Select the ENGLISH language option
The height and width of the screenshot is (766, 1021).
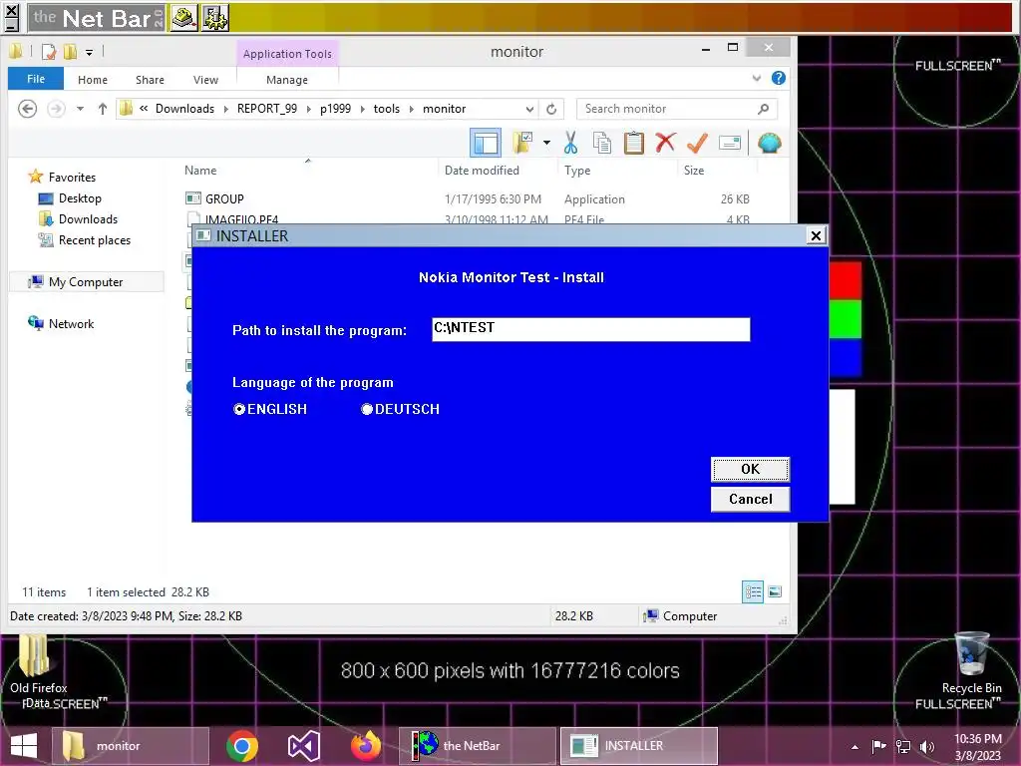pos(269,409)
